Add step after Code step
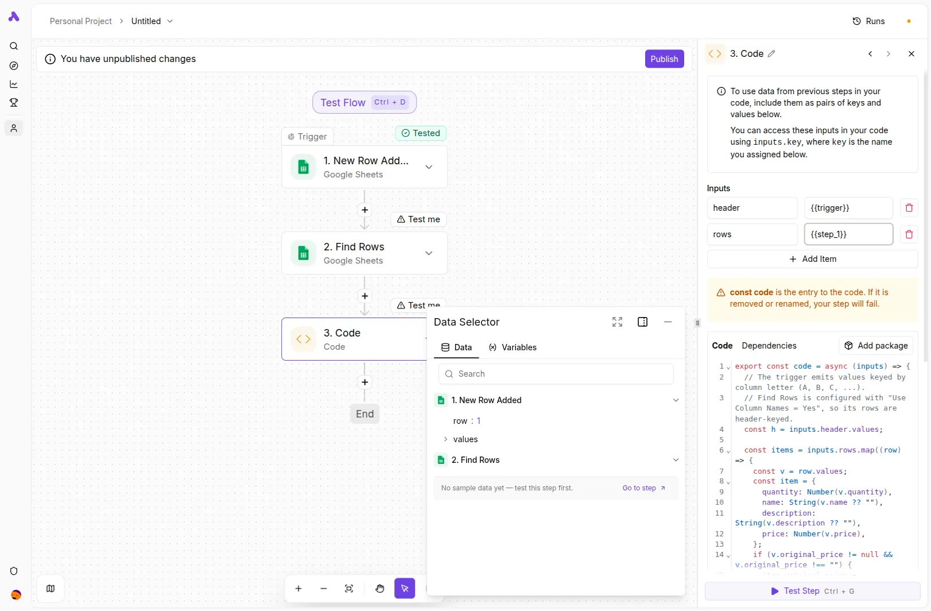Image resolution: width=931 pixels, height=611 pixels. pyautogui.click(x=364, y=382)
